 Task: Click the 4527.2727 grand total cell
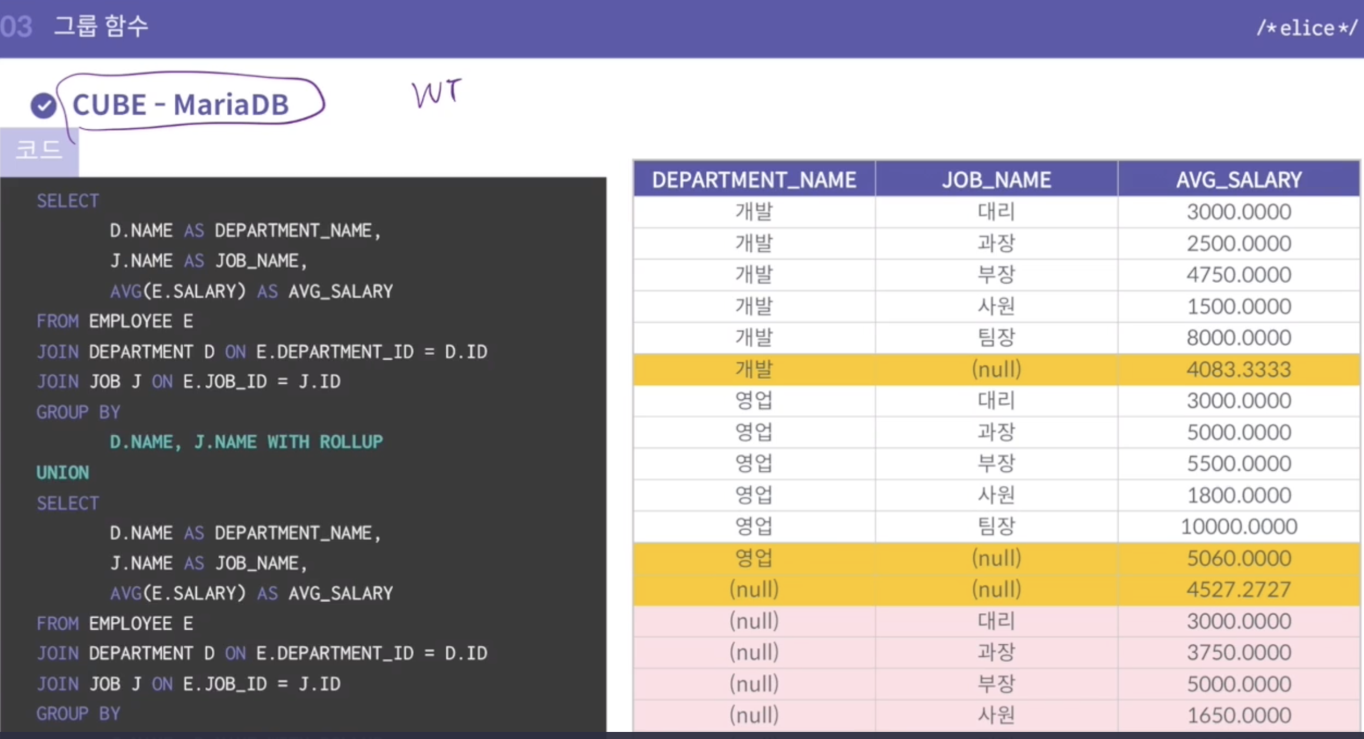pos(1239,590)
